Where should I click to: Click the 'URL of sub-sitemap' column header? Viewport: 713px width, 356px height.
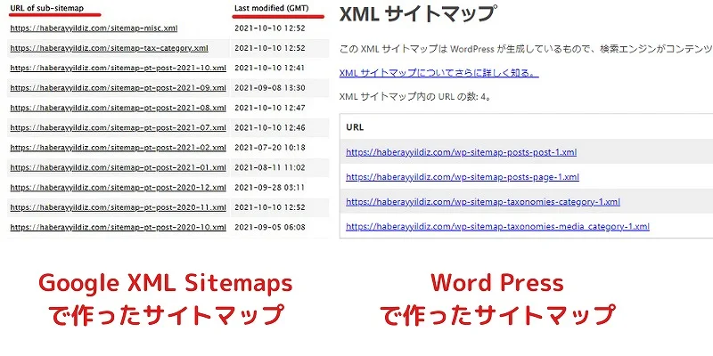pyautogui.click(x=47, y=8)
